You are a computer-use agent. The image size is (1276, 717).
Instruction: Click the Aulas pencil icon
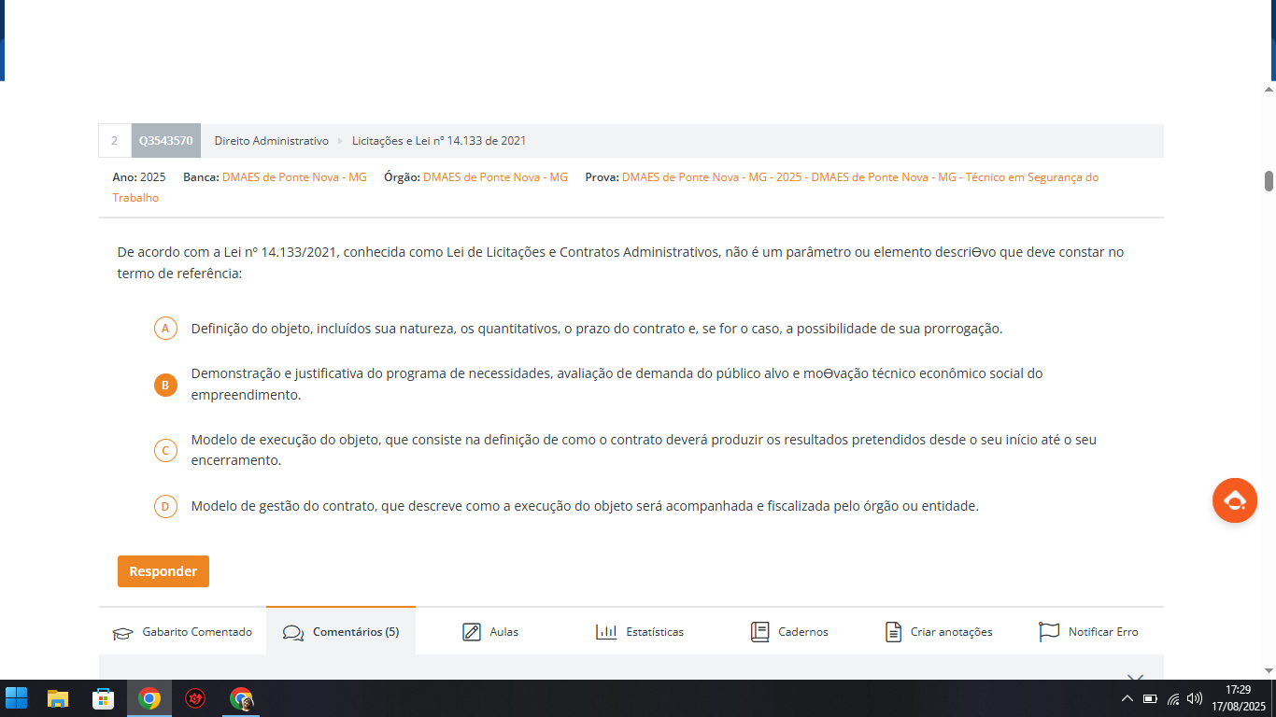click(472, 632)
